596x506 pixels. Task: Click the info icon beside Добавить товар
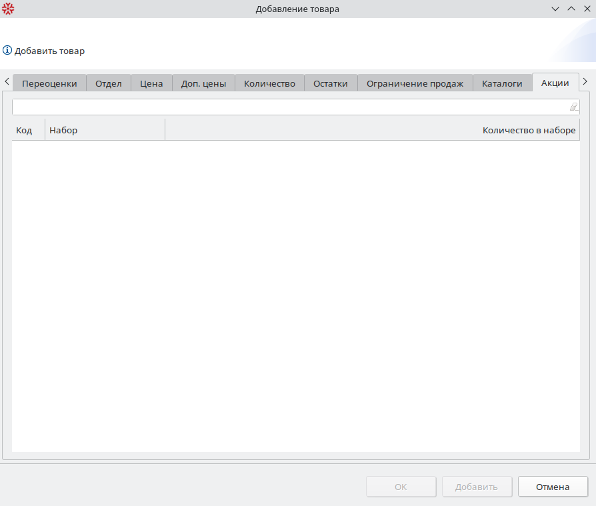7,51
